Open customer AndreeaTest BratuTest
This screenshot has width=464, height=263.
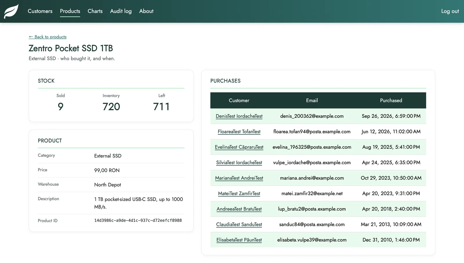239,209
